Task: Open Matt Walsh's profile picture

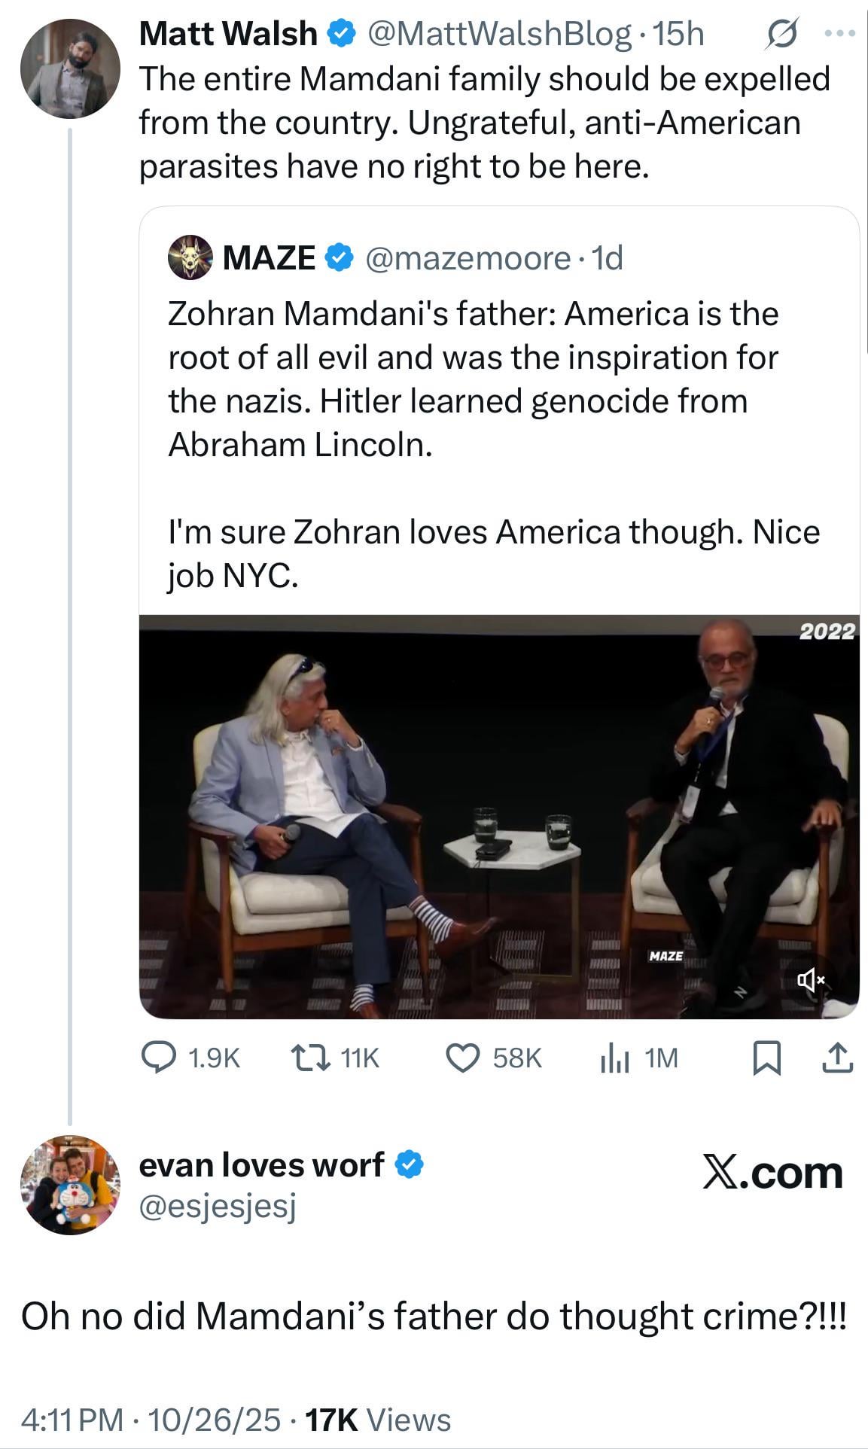Action: pos(69,68)
